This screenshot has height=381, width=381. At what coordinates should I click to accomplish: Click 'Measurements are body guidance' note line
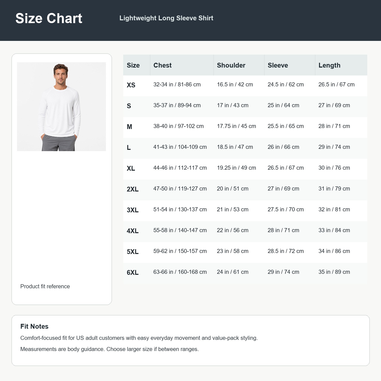109,349
